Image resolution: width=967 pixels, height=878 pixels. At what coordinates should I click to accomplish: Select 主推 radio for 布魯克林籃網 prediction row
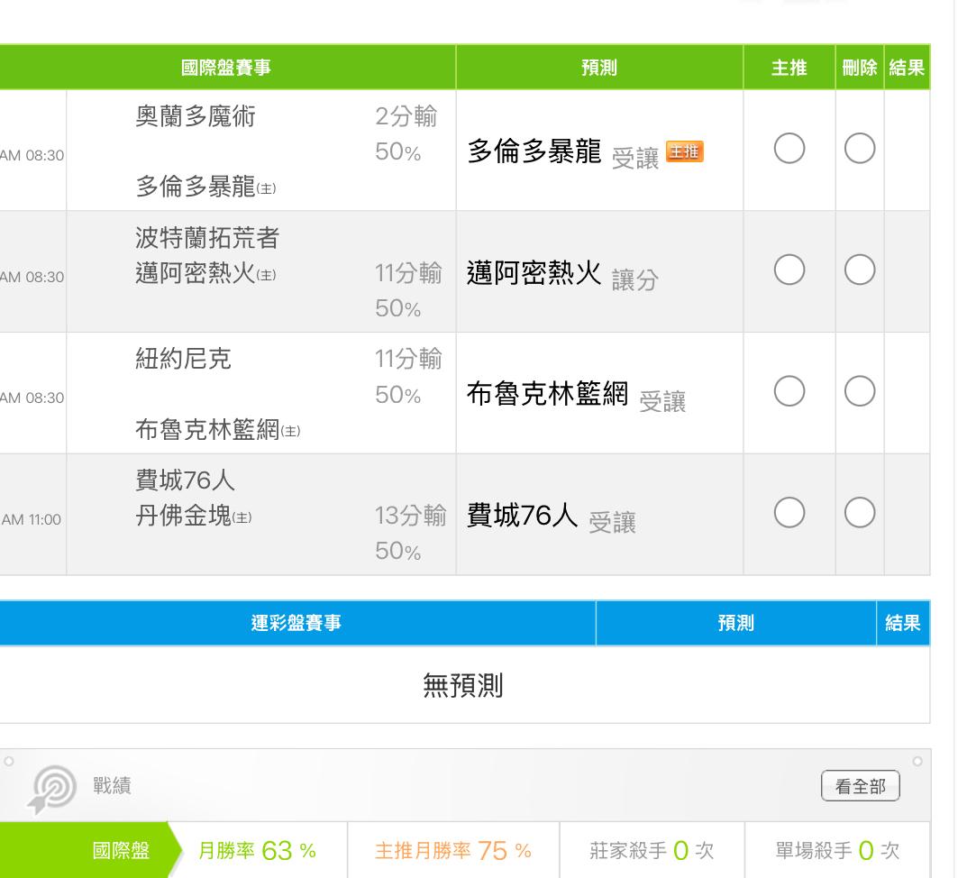pos(789,391)
